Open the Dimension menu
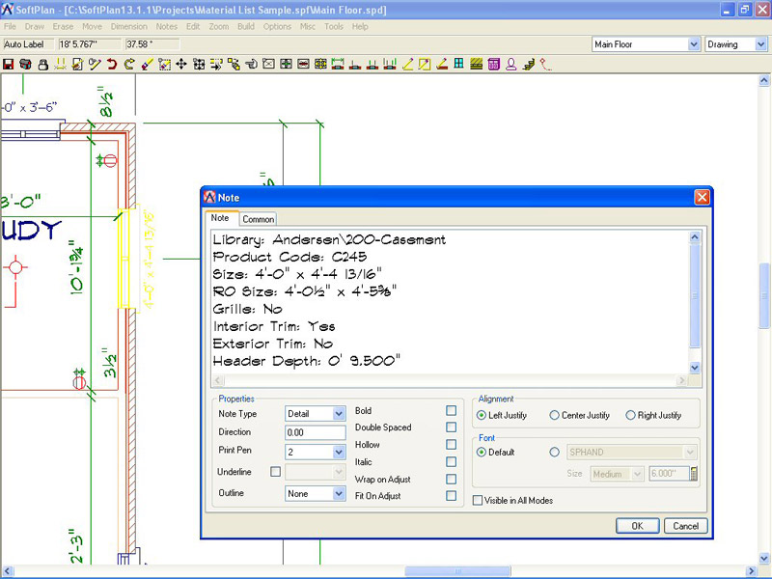This screenshot has width=772, height=579. pyautogui.click(x=128, y=27)
